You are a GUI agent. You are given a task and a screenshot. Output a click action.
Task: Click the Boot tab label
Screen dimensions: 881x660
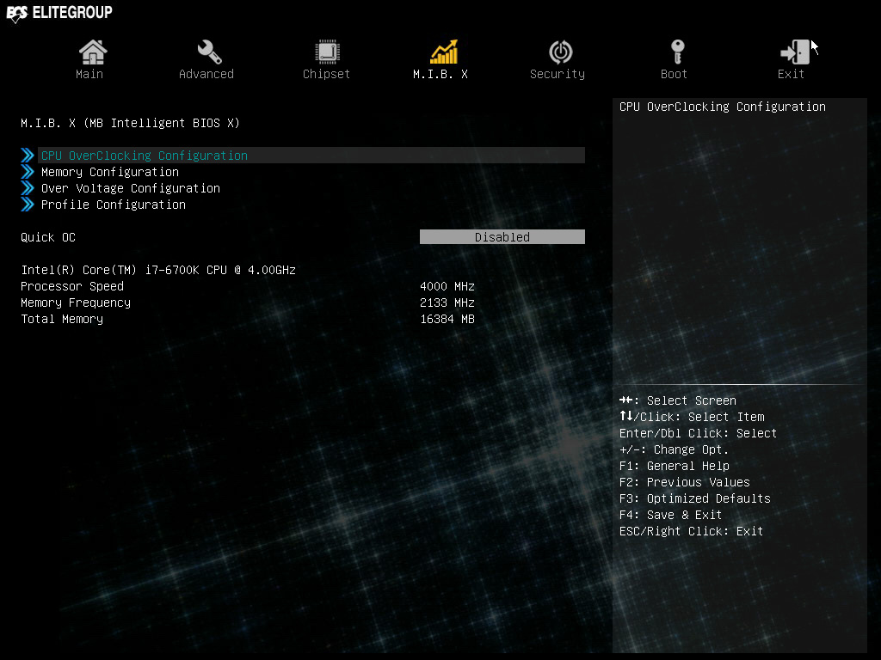674,74
